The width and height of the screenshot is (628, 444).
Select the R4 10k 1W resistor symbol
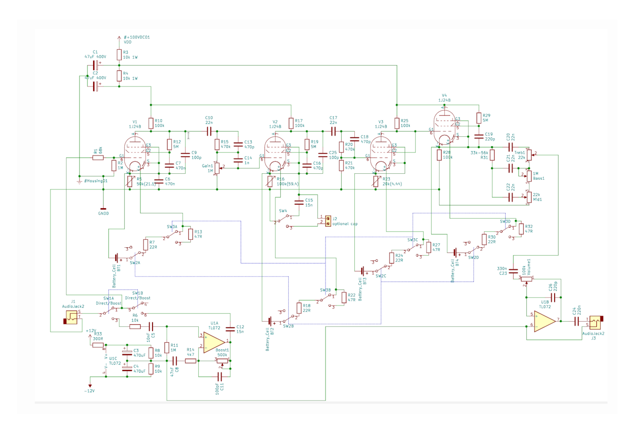pyautogui.click(x=119, y=76)
